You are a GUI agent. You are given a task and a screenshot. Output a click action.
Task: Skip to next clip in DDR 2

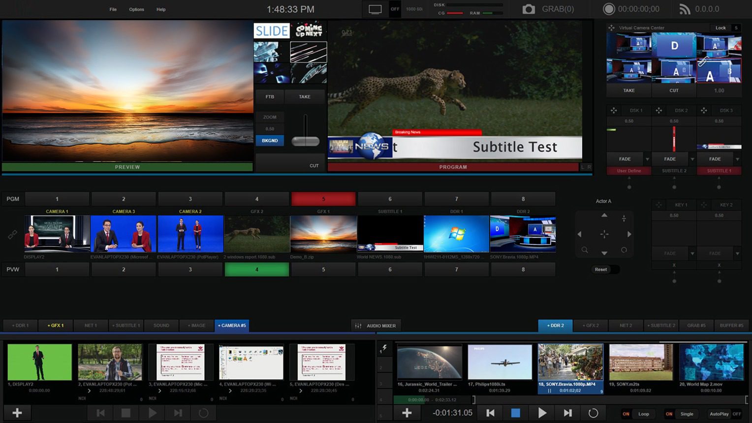[x=567, y=413]
